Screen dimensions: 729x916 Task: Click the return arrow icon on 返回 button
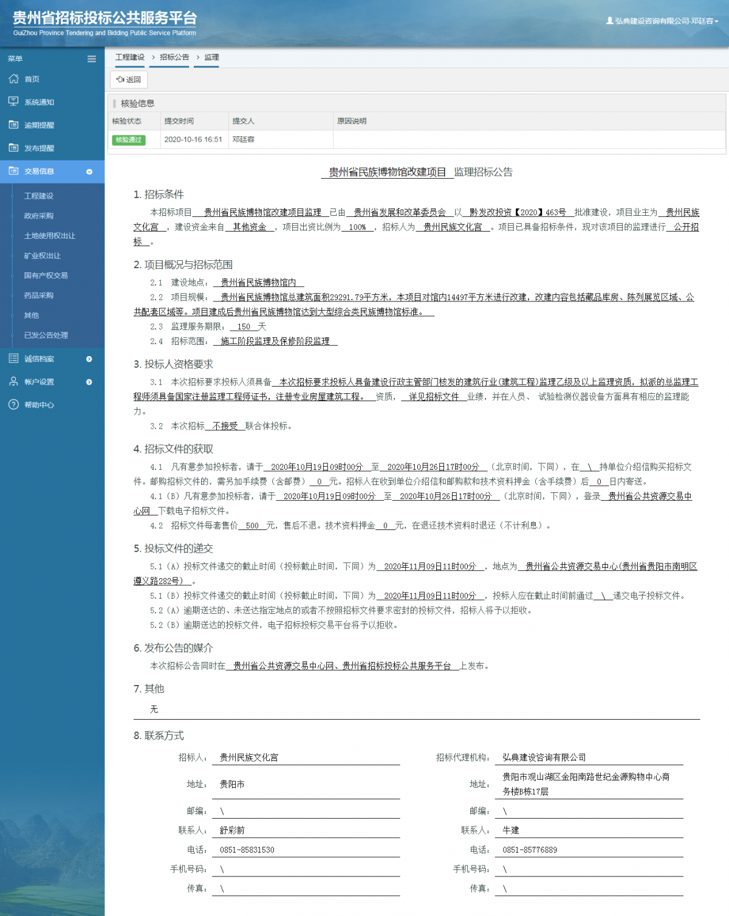(x=122, y=79)
